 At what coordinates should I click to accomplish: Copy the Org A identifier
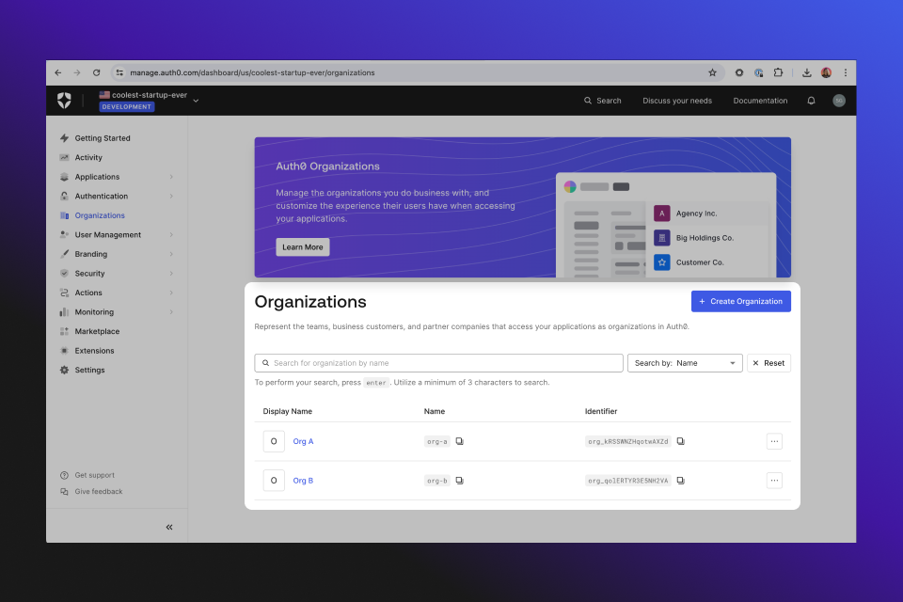point(681,441)
